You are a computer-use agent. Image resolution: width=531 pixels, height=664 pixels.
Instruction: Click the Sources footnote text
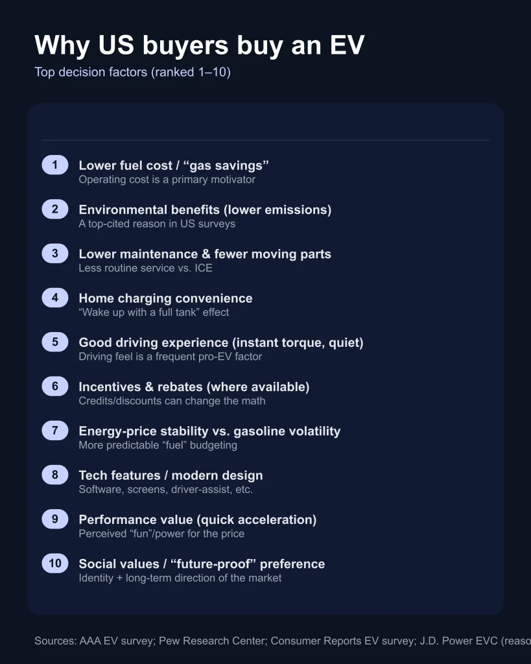(282, 641)
